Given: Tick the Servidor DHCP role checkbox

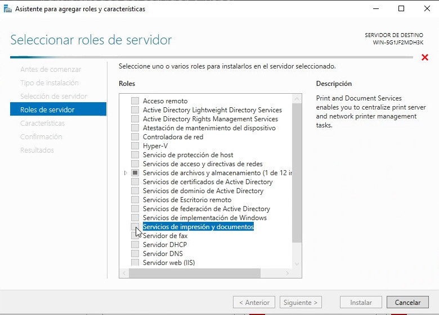Looking at the screenshot, I should tap(135, 245).
